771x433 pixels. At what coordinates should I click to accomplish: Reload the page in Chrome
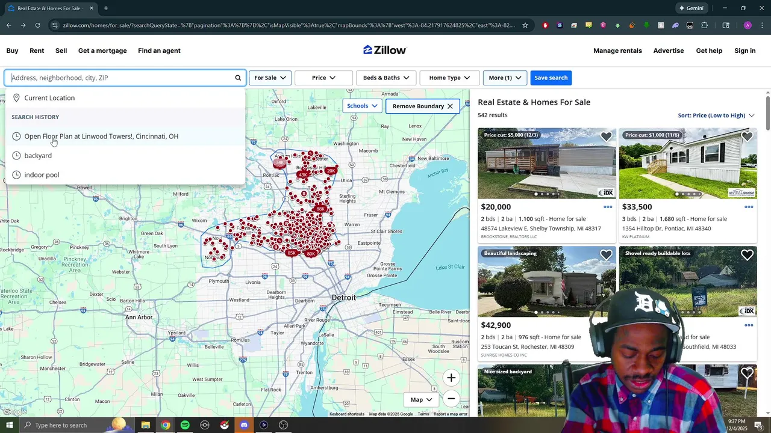37,25
